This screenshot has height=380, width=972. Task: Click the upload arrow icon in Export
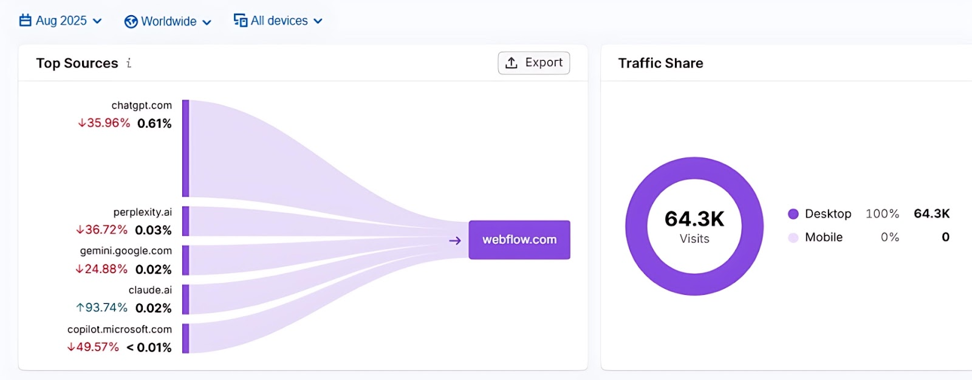(512, 63)
